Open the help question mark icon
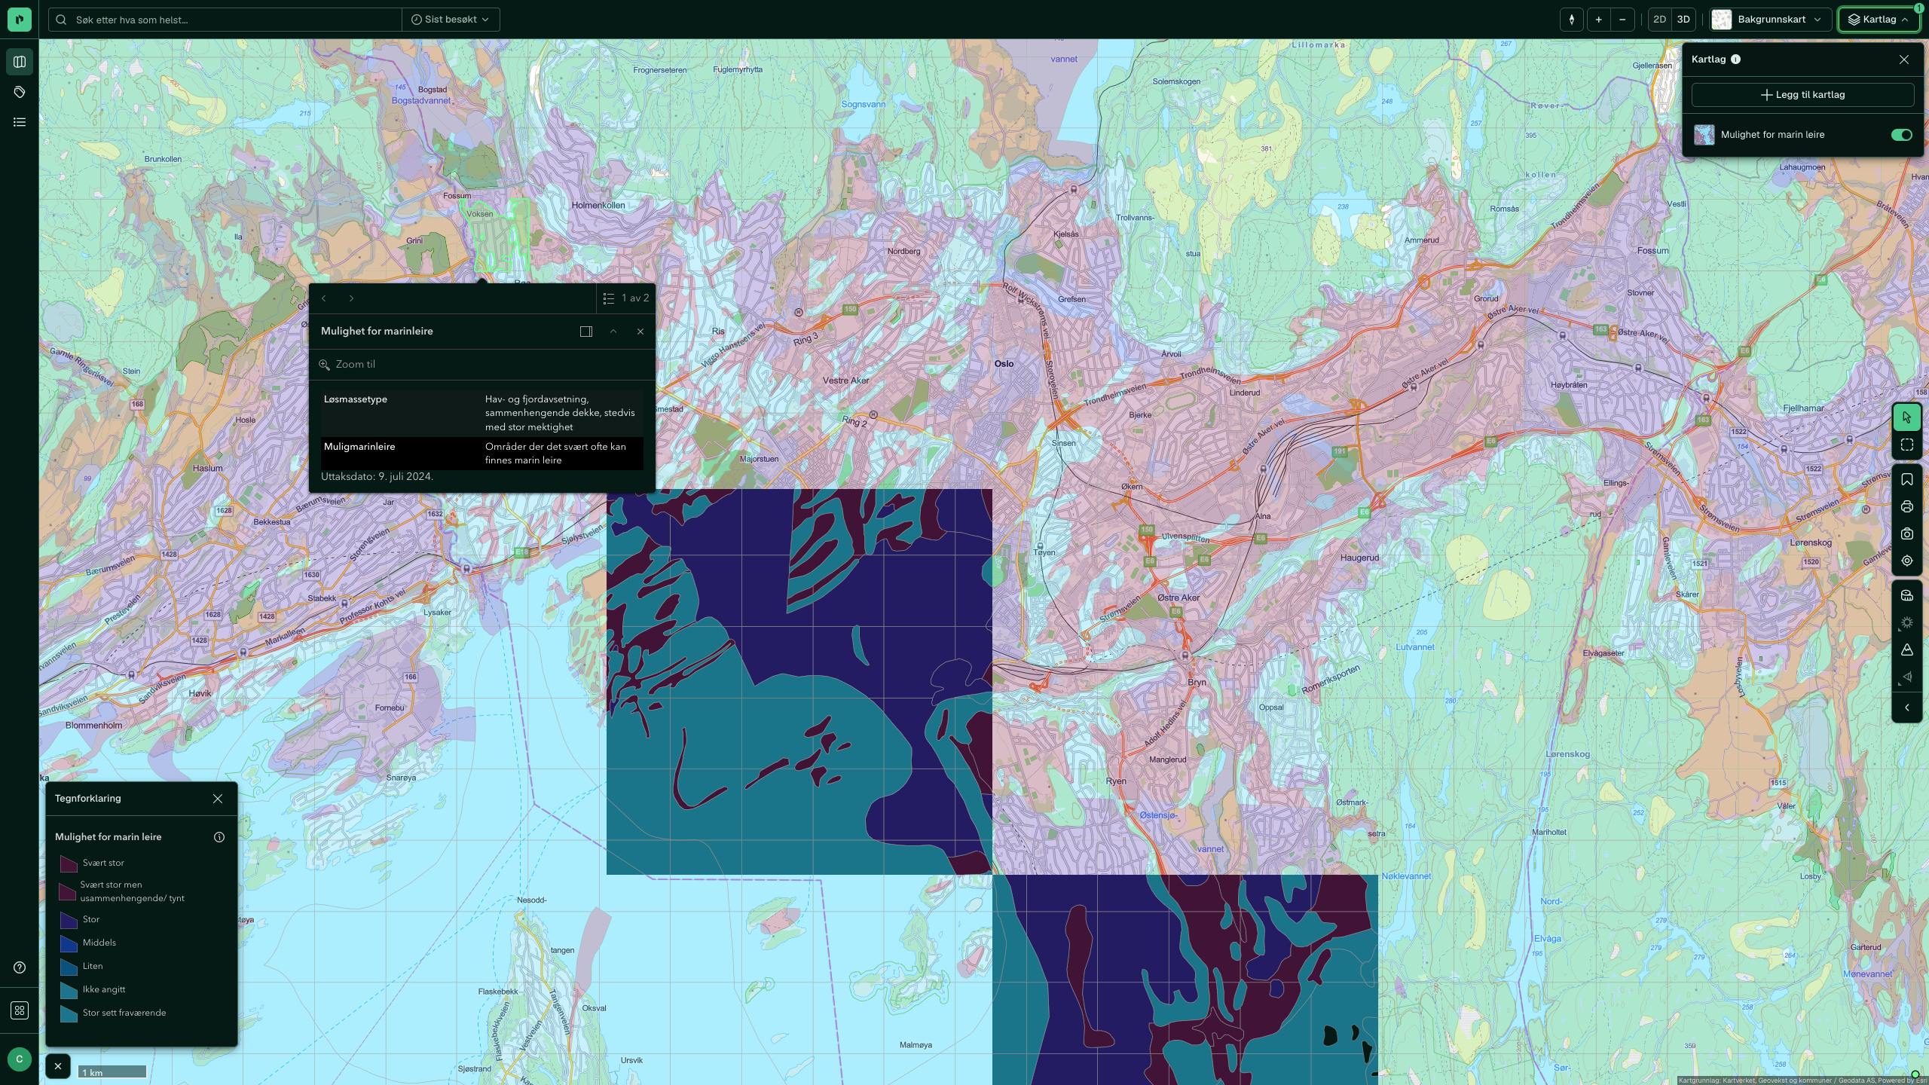The height and width of the screenshot is (1085, 1929). 20,967
